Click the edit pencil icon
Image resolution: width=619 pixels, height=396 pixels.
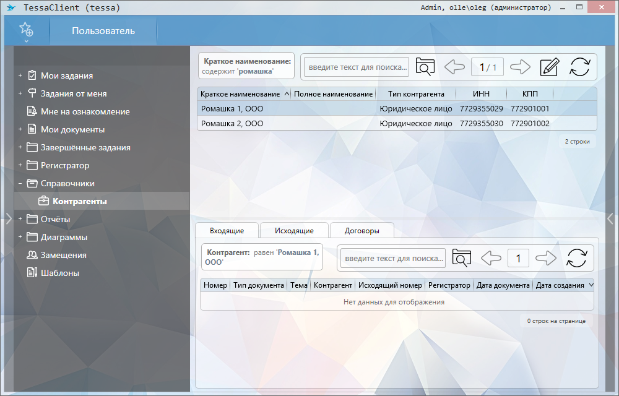[x=549, y=67]
